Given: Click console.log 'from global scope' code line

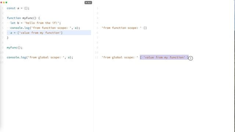Looking at the screenshot, I should pyautogui.click(x=40, y=58).
